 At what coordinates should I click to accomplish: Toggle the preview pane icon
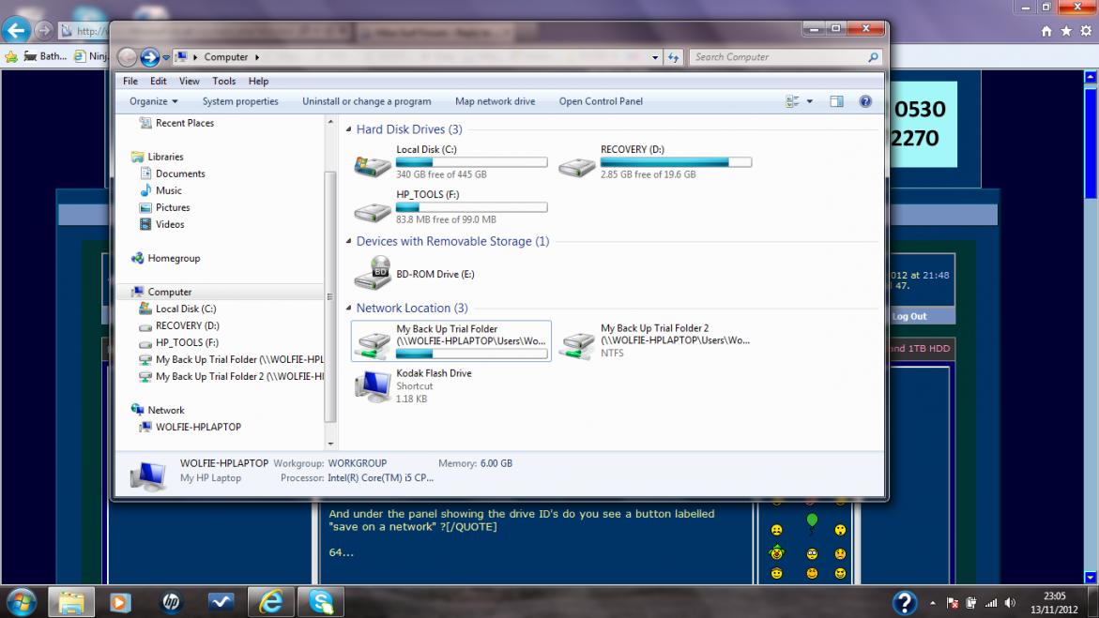[x=837, y=101]
